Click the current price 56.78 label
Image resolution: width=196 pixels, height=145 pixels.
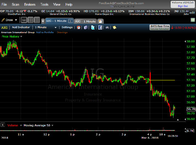pyautogui.click(x=191, y=109)
